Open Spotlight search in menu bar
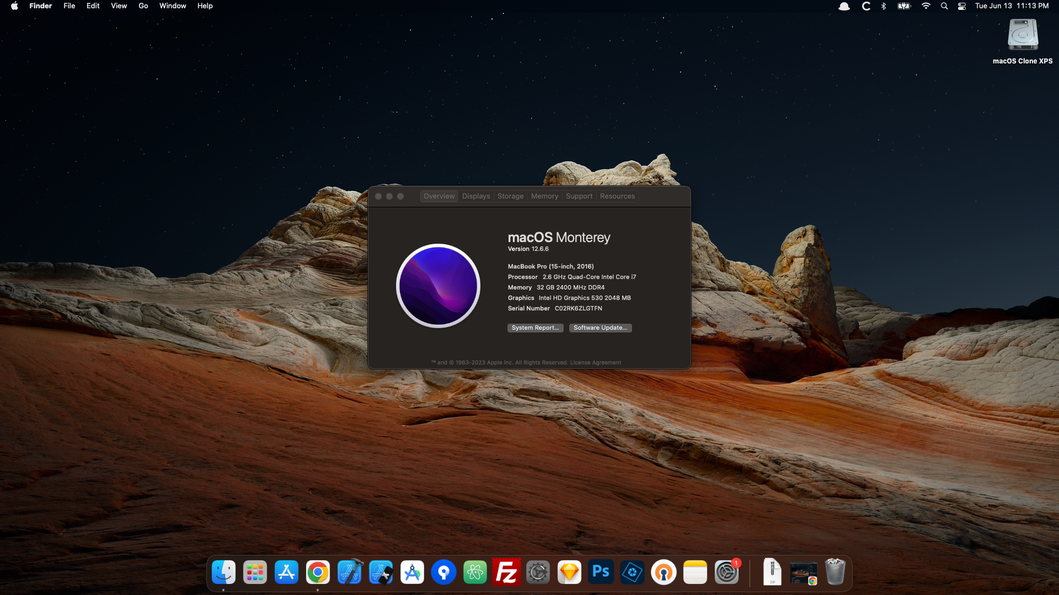The width and height of the screenshot is (1059, 595). [944, 6]
